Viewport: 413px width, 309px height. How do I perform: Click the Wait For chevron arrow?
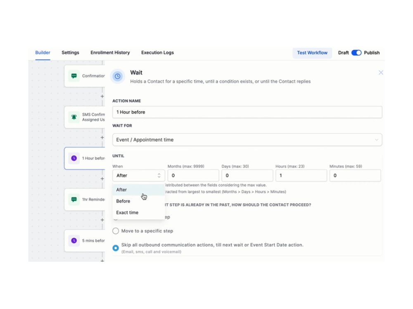[377, 140]
